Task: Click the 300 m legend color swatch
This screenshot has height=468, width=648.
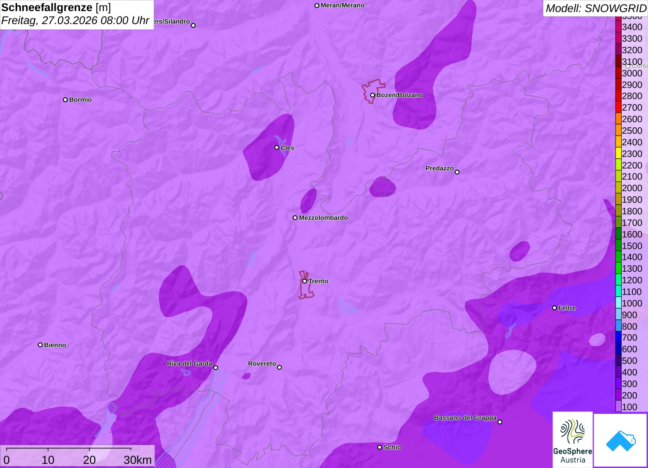Action: (x=618, y=383)
